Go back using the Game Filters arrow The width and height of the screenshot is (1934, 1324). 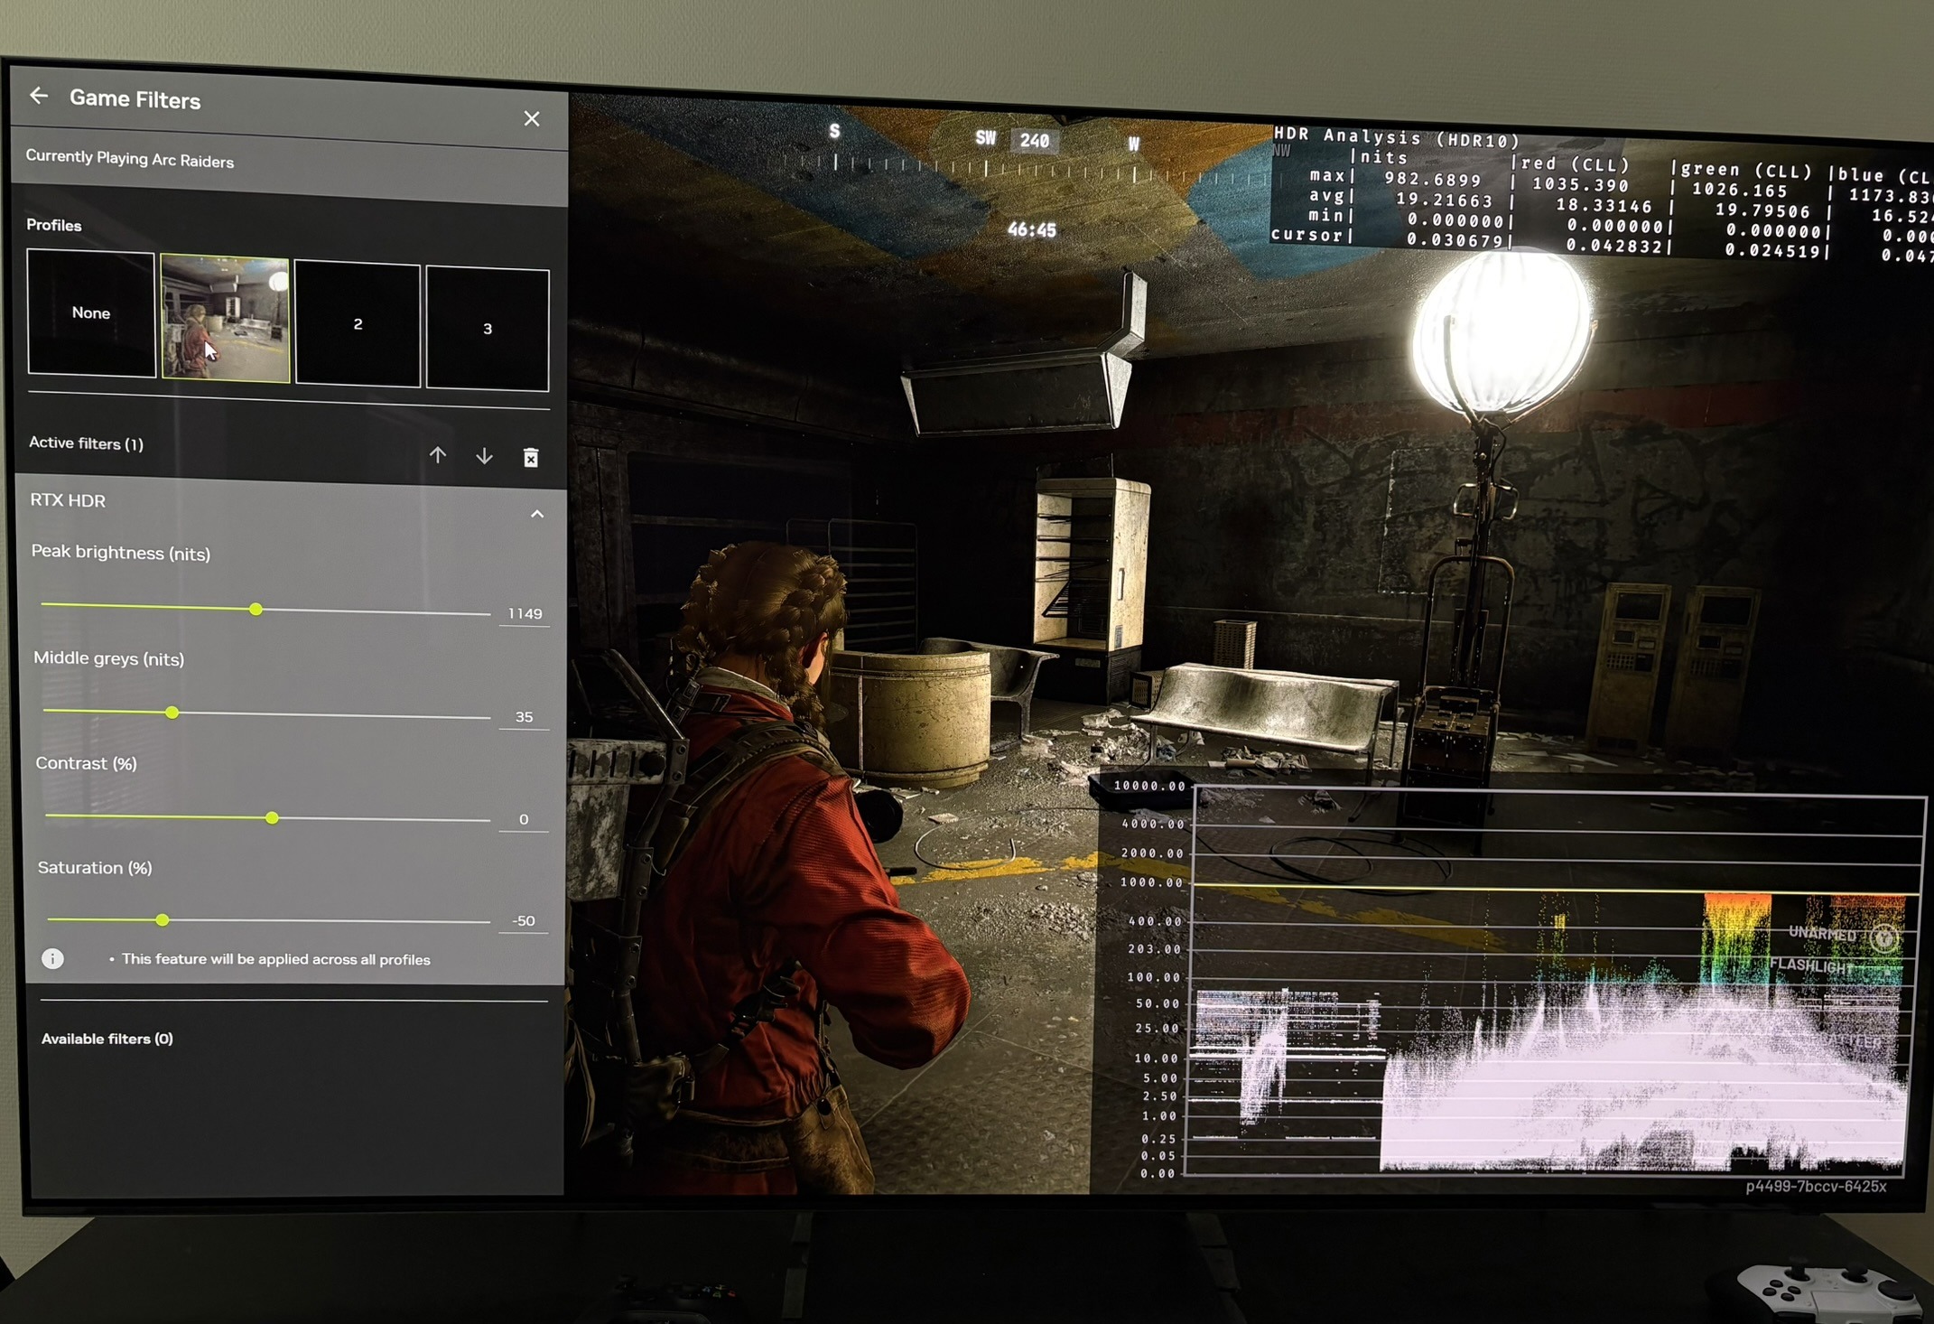click(39, 95)
